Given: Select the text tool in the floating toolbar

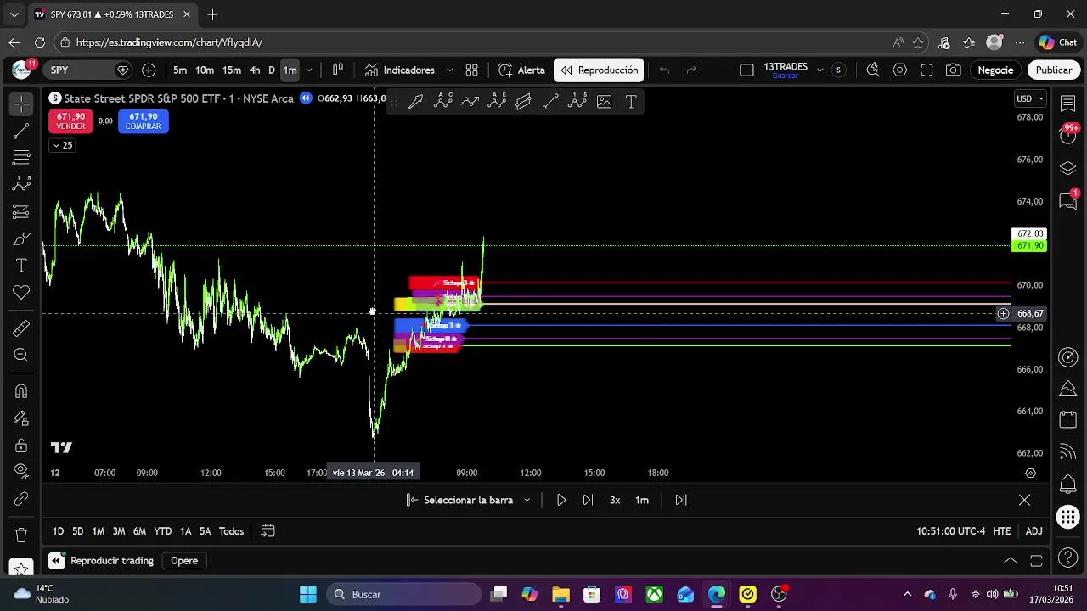Looking at the screenshot, I should click(631, 102).
